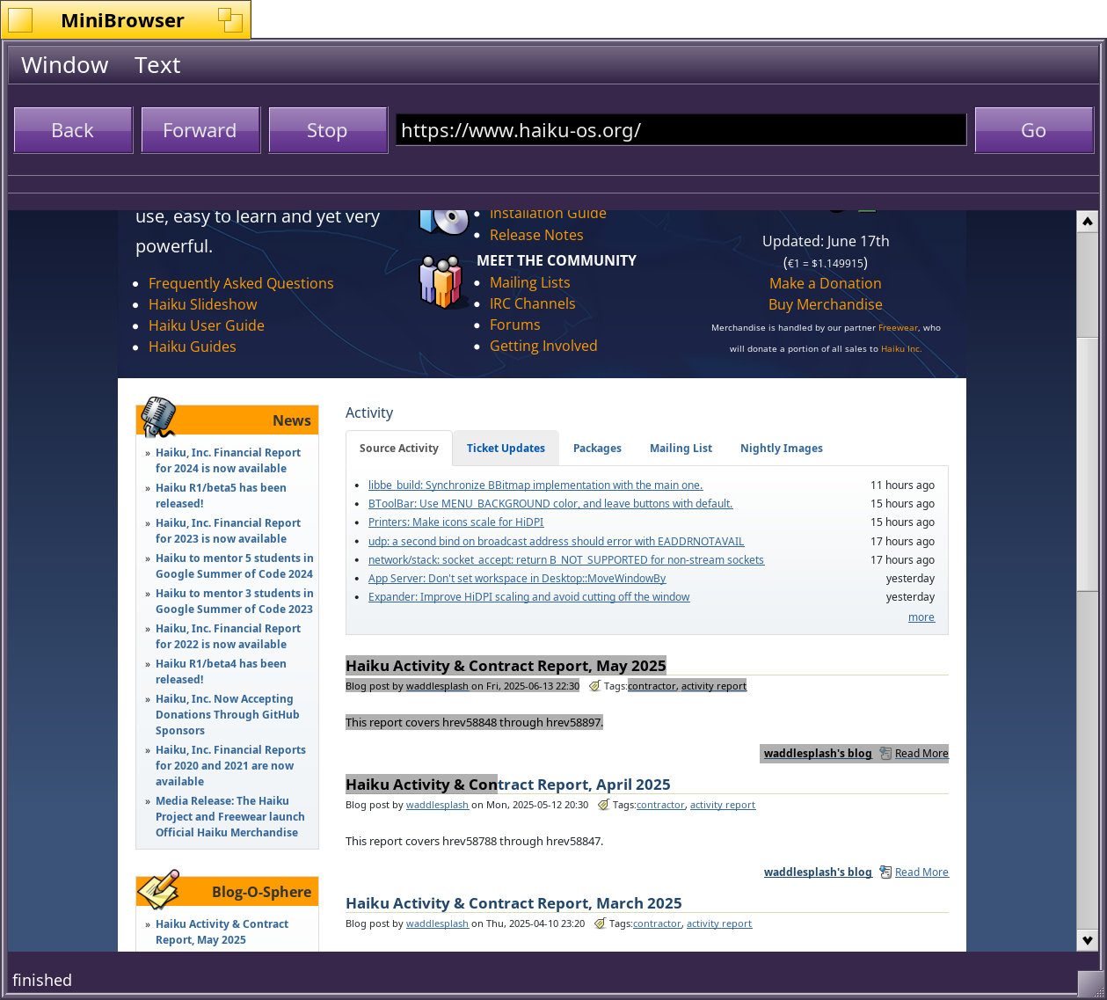The image size is (1107, 1000).
Task: Open Expander HiDPI scaling commit link
Action: pyautogui.click(x=529, y=597)
